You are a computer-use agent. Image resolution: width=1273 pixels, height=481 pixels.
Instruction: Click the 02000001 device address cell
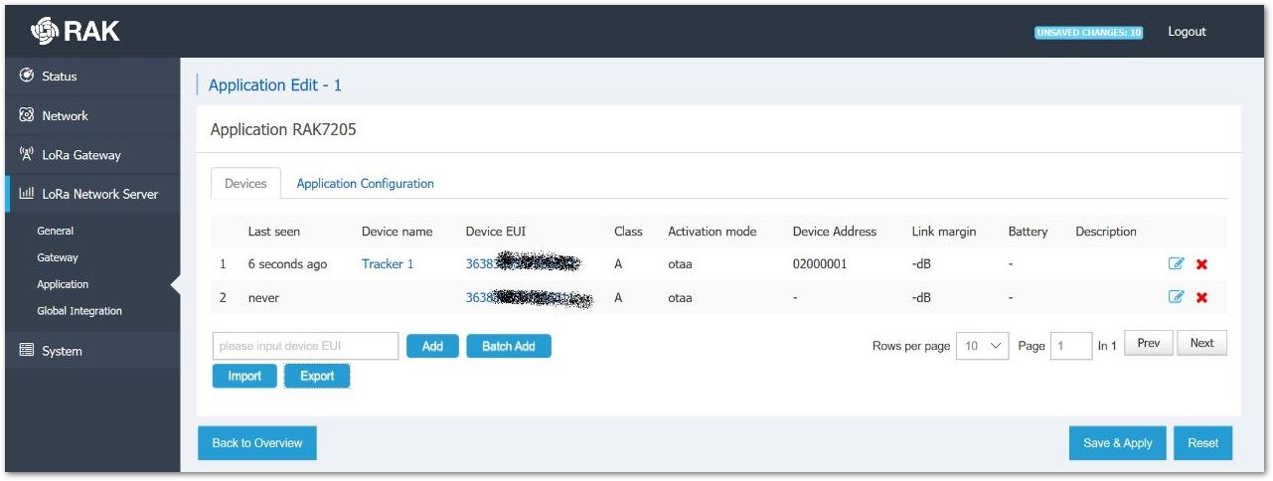(820, 264)
